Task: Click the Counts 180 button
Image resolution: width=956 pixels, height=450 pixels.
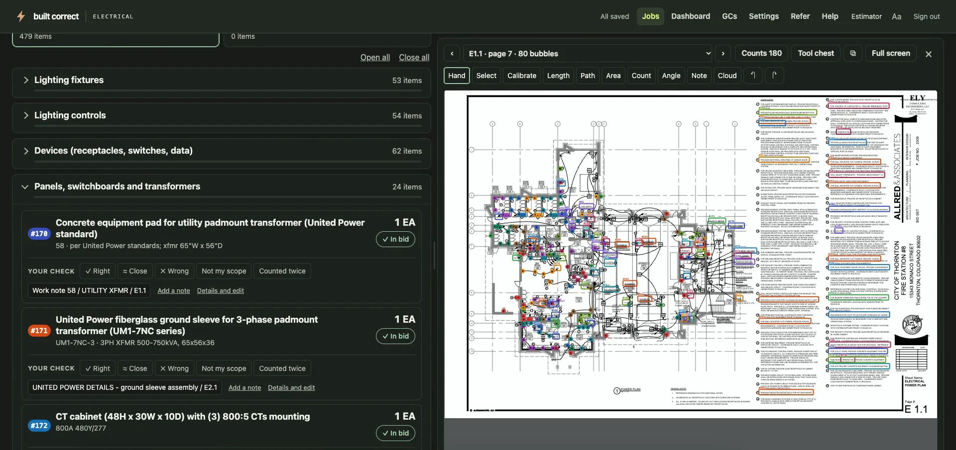Action: [761, 53]
